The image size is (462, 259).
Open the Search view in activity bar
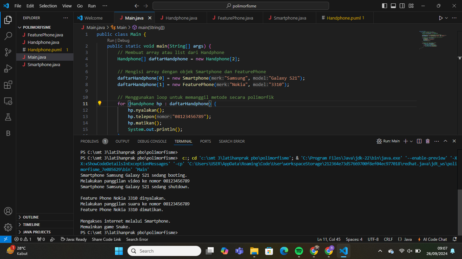(8, 36)
